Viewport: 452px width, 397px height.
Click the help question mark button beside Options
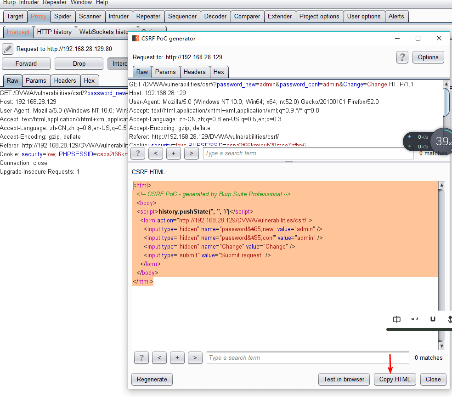coord(402,57)
